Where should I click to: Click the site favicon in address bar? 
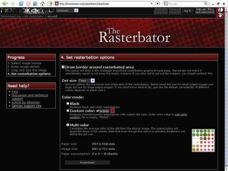coord(57,4)
